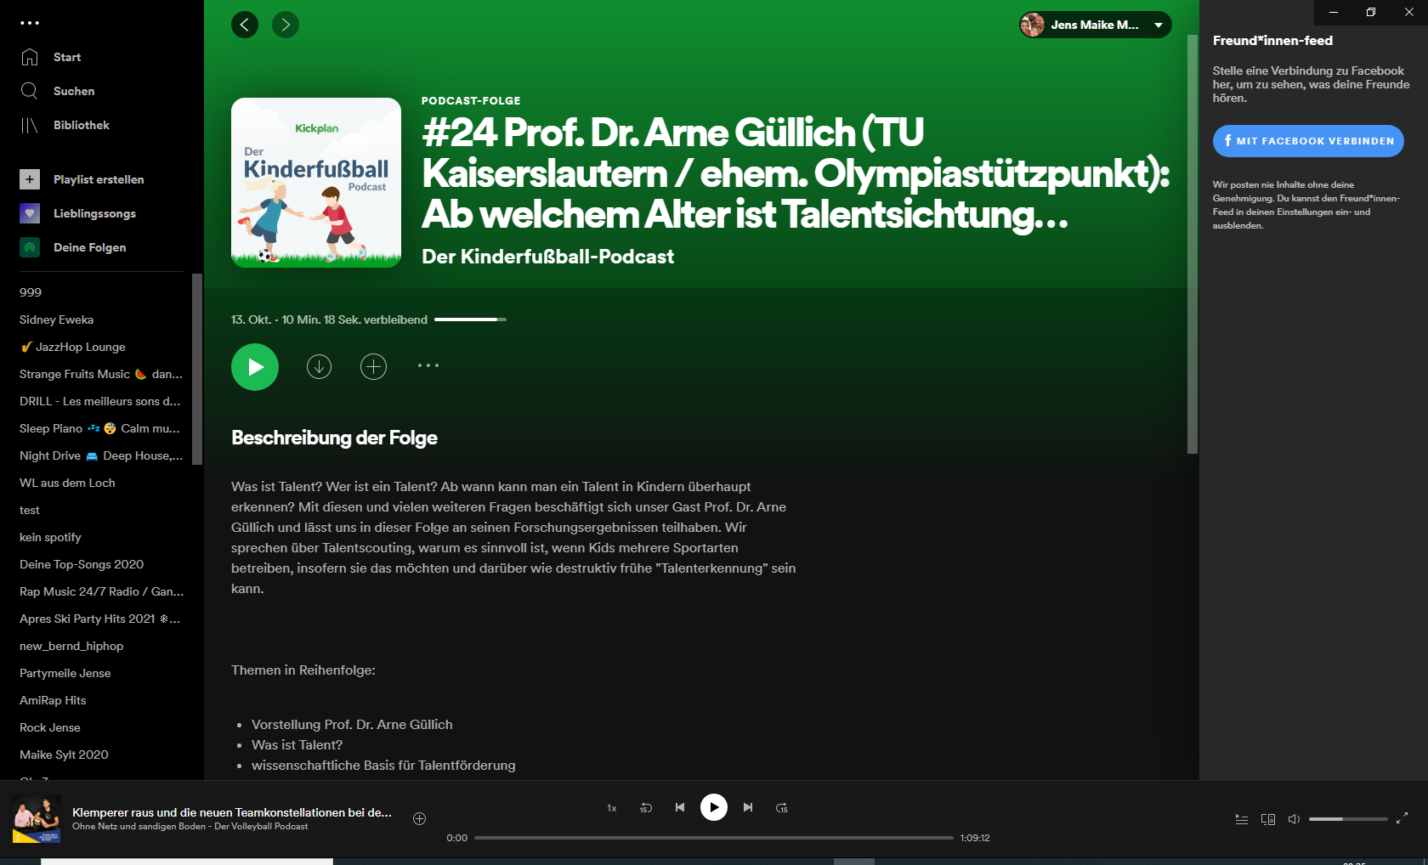This screenshot has height=865, width=1428.
Task: Open the Jens Maike user account dropdown
Action: (x=1095, y=25)
